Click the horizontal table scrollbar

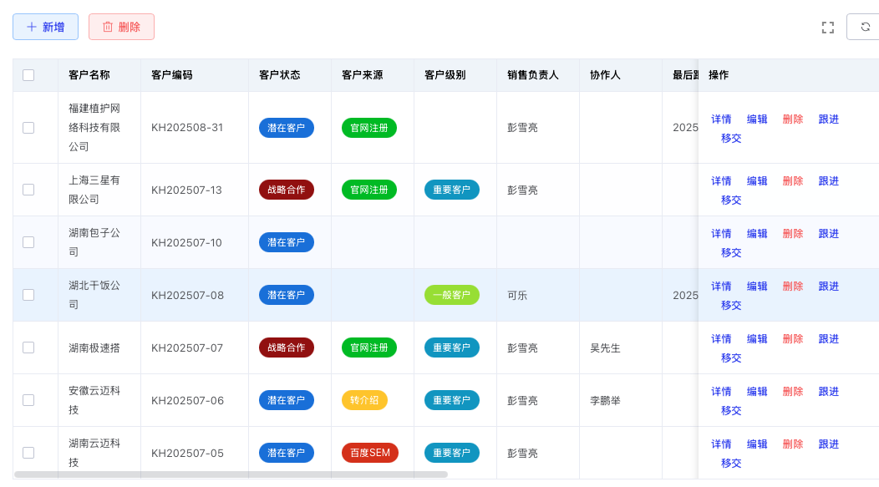click(231, 474)
